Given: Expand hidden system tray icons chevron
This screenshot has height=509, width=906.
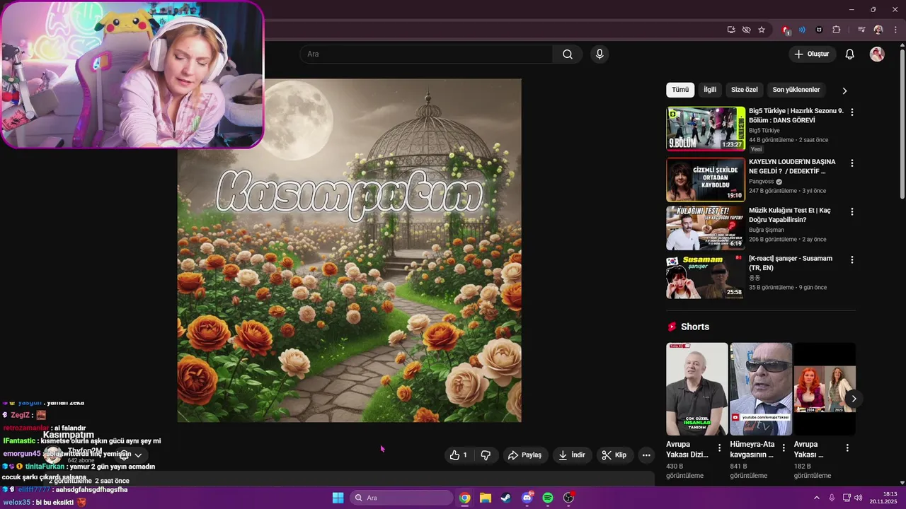Looking at the screenshot, I should [x=816, y=498].
